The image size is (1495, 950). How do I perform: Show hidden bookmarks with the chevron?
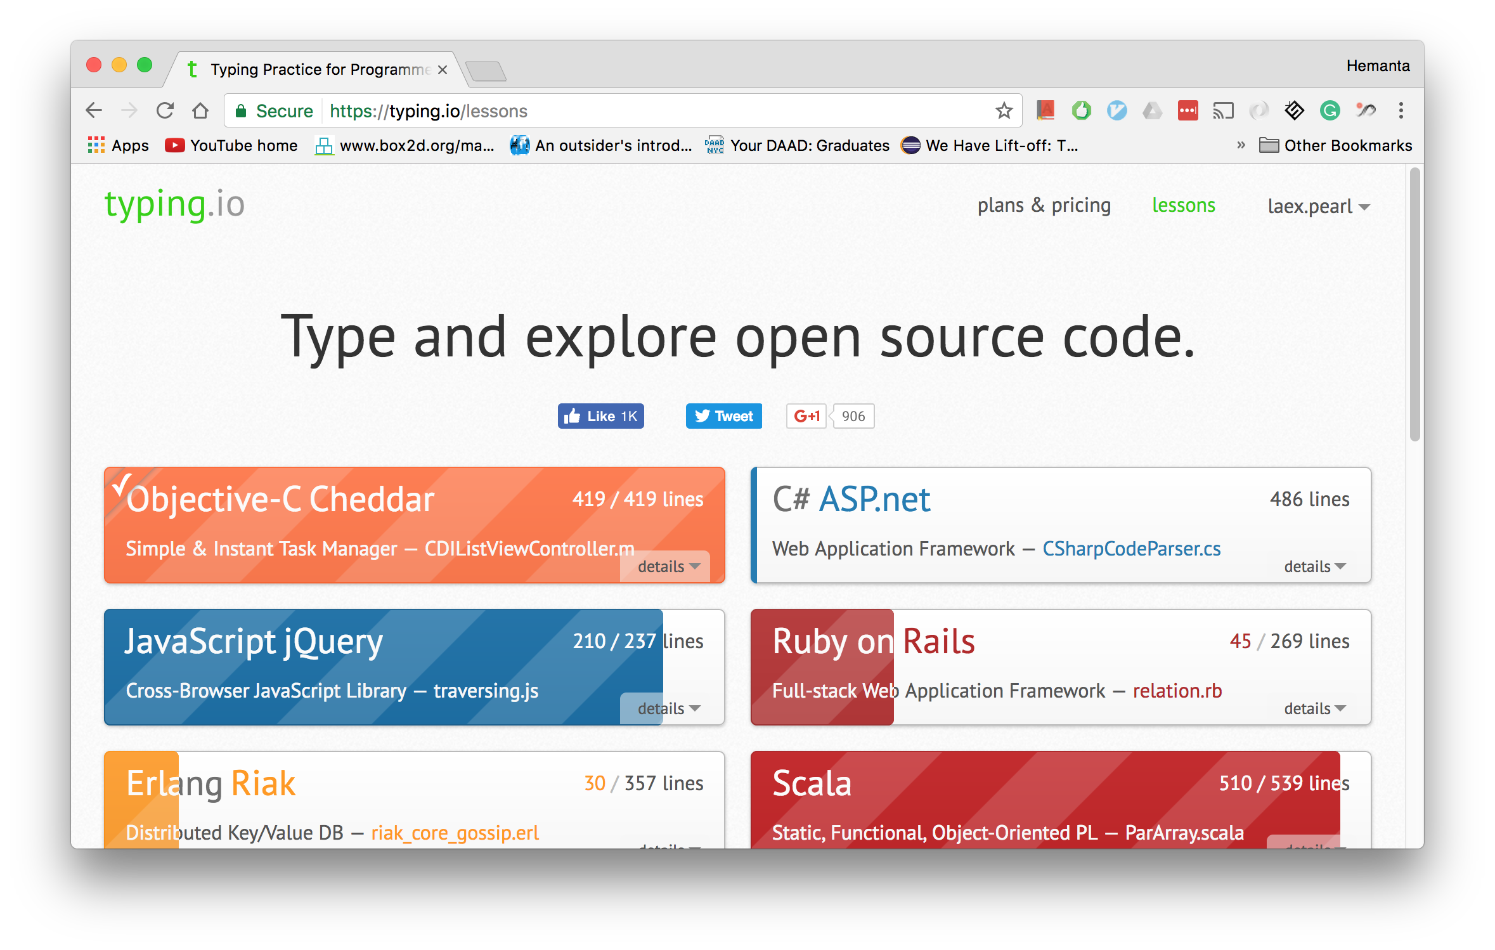[x=1241, y=145]
